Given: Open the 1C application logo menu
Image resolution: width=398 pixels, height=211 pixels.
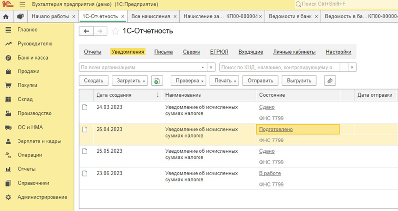Looking at the screenshot, I should click(x=7, y=4).
